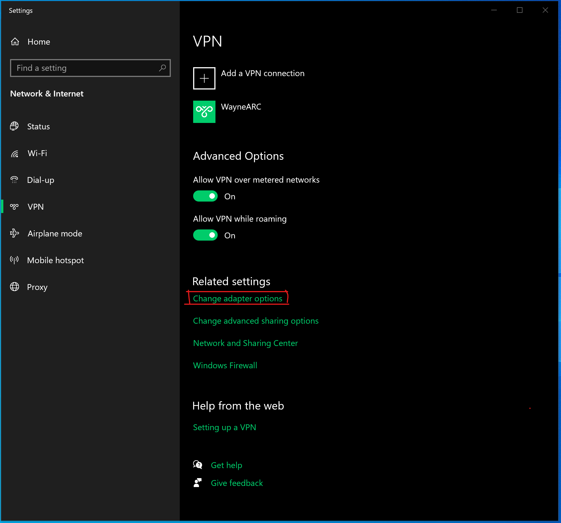561x523 pixels.
Task: Click the Home house icon
Action: tap(15, 42)
